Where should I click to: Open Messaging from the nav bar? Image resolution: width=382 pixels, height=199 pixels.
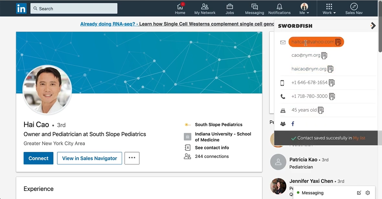(254, 9)
